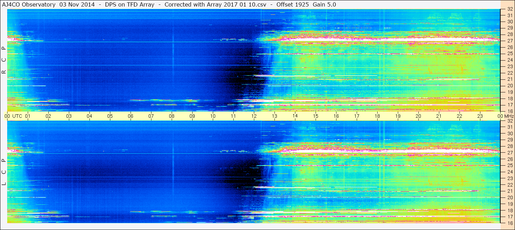This screenshot has width=515, height=230.
Task: Click the 13 hour marker on the time axis
Action: pyautogui.click(x=274, y=116)
